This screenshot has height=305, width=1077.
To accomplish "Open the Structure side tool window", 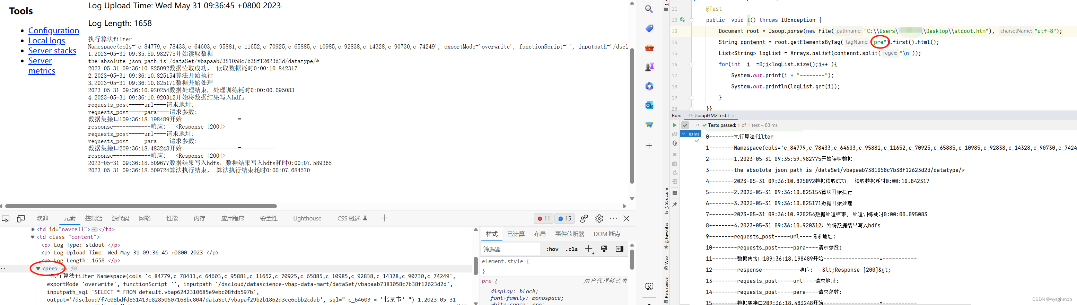I will tap(666, 201).
